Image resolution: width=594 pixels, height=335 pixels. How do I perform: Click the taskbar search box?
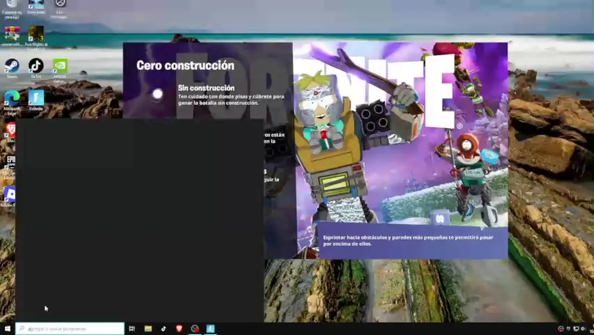(x=70, y=328)
